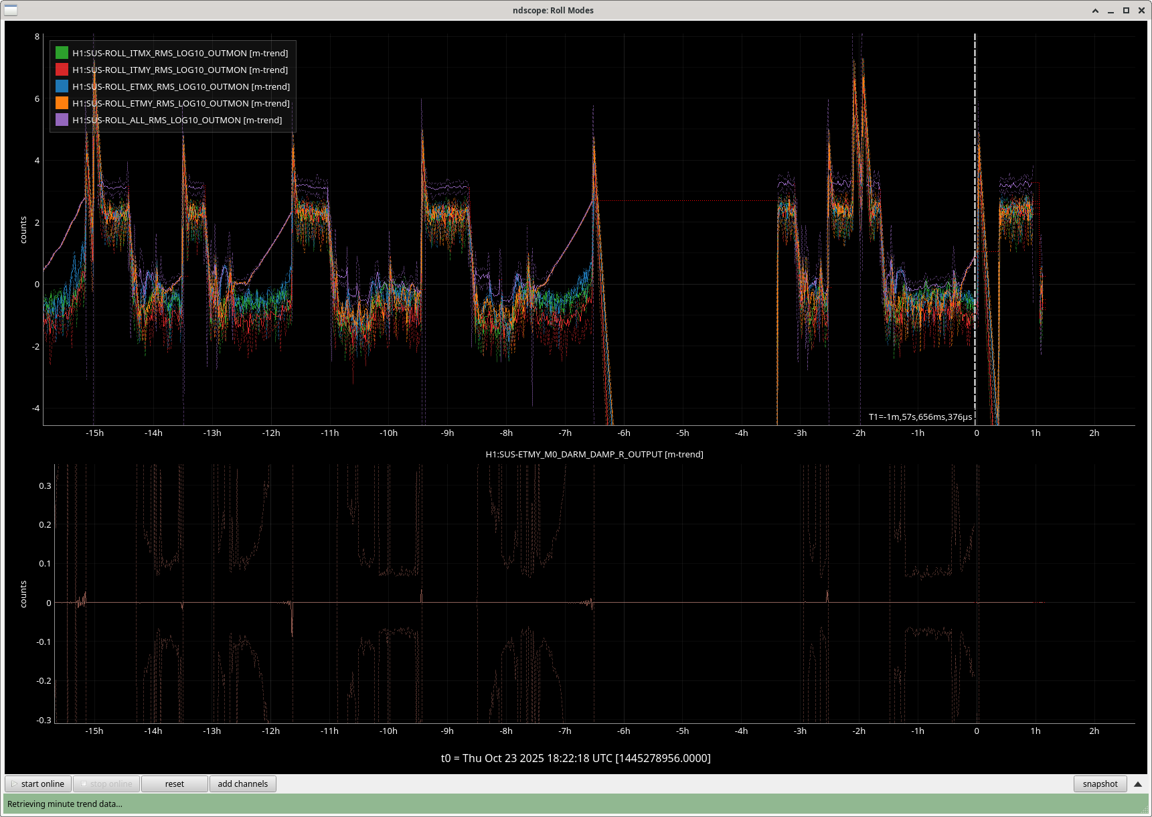Open the add channels dialog
1152x817 pixels.
(242, 784)
